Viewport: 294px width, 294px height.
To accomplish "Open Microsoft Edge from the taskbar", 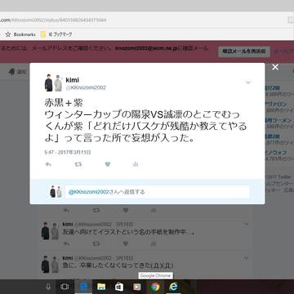I will coord(83,287).
